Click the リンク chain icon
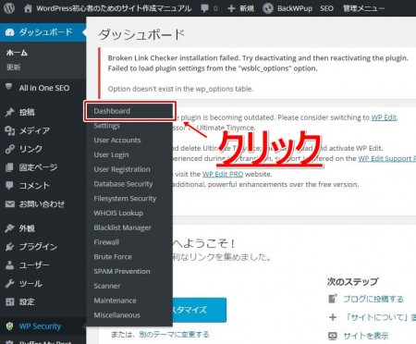The height and width of the screenshot is (344, 416). pyautogui.click(x=10, y=149)
